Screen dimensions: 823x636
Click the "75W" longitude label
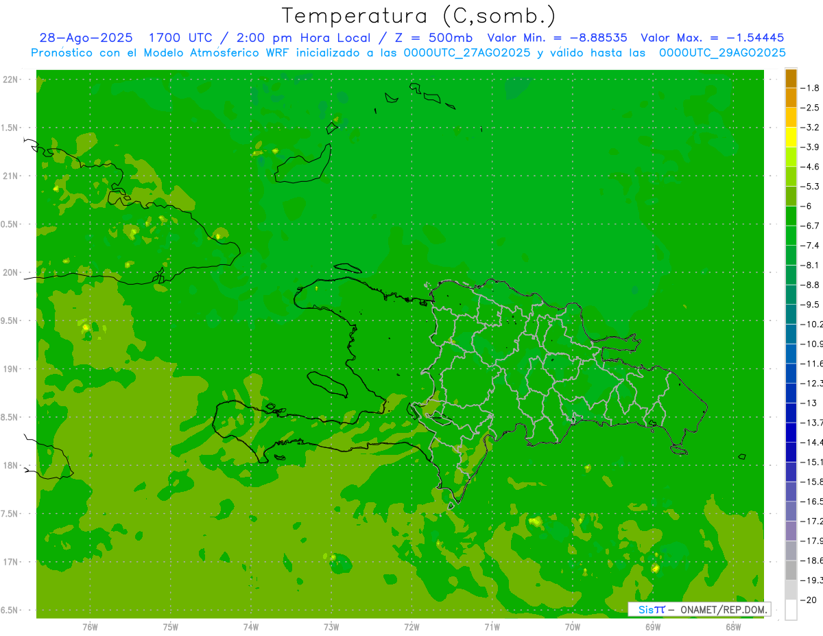tap(171, 627)
